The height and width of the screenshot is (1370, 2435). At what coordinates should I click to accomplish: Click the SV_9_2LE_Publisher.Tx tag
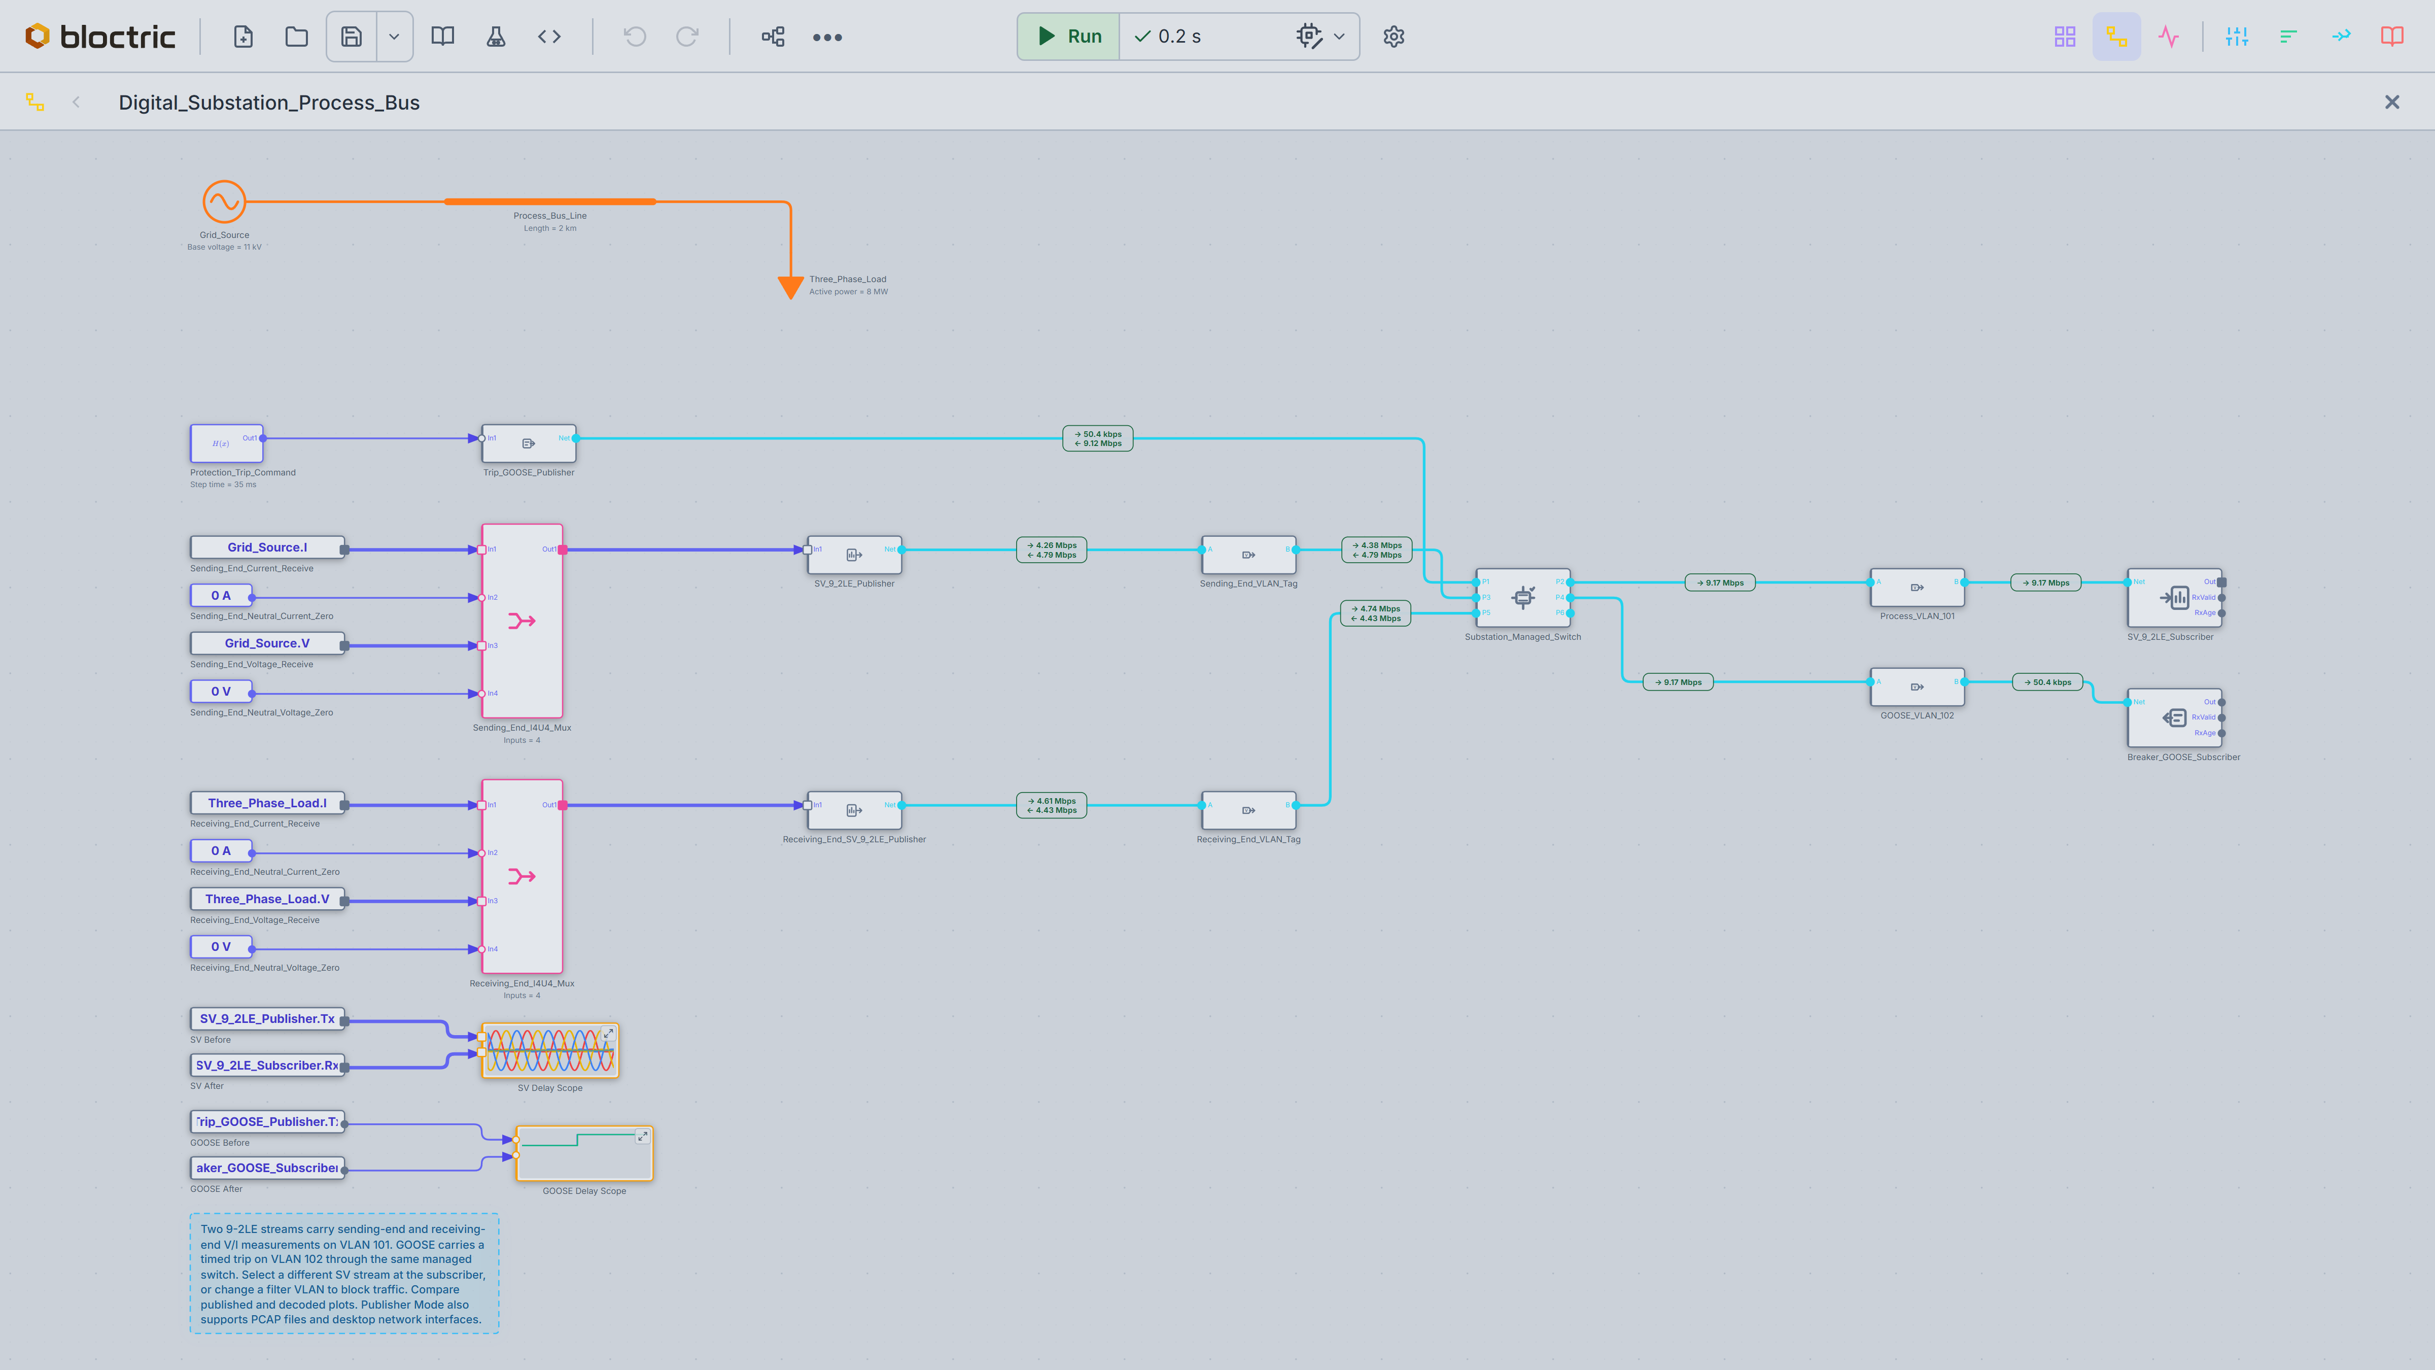267,1018
